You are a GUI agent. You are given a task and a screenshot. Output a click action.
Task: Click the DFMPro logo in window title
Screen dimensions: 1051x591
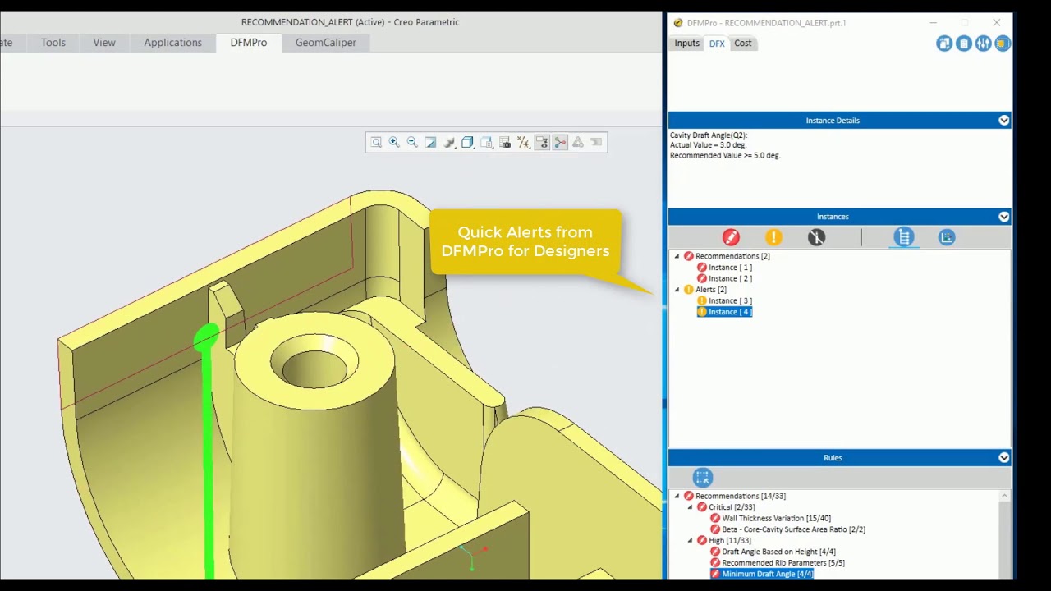point(678,23)
